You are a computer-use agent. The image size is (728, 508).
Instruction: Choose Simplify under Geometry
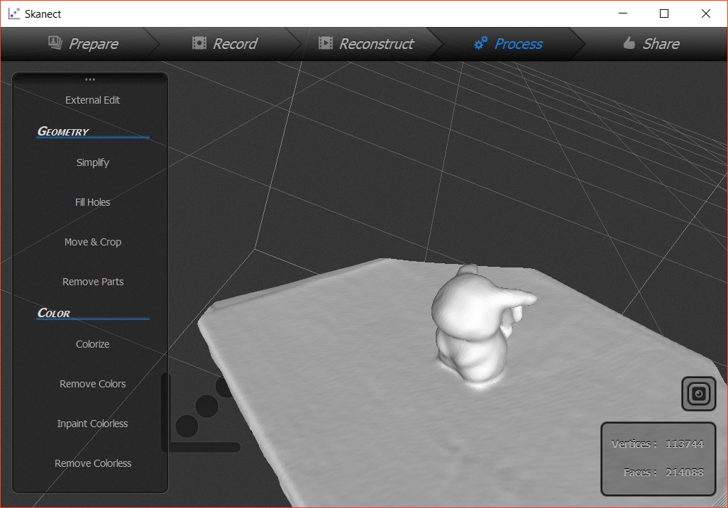92,162
